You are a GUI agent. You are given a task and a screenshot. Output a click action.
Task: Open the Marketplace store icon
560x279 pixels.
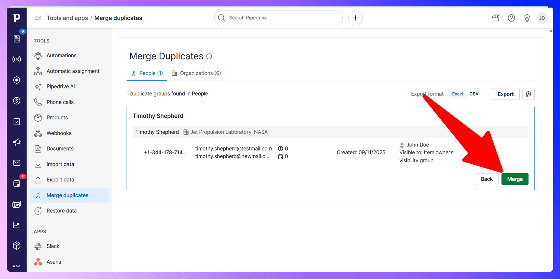pyautogui.click(x=496, y=18)
